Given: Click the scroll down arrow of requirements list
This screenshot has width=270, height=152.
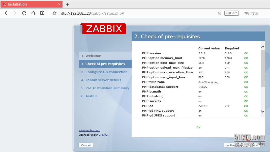Looking at the screenshot, I should pos(263,112).
